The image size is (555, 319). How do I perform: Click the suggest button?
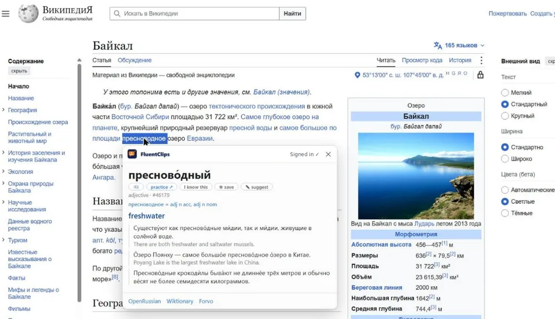click(256, 187)
